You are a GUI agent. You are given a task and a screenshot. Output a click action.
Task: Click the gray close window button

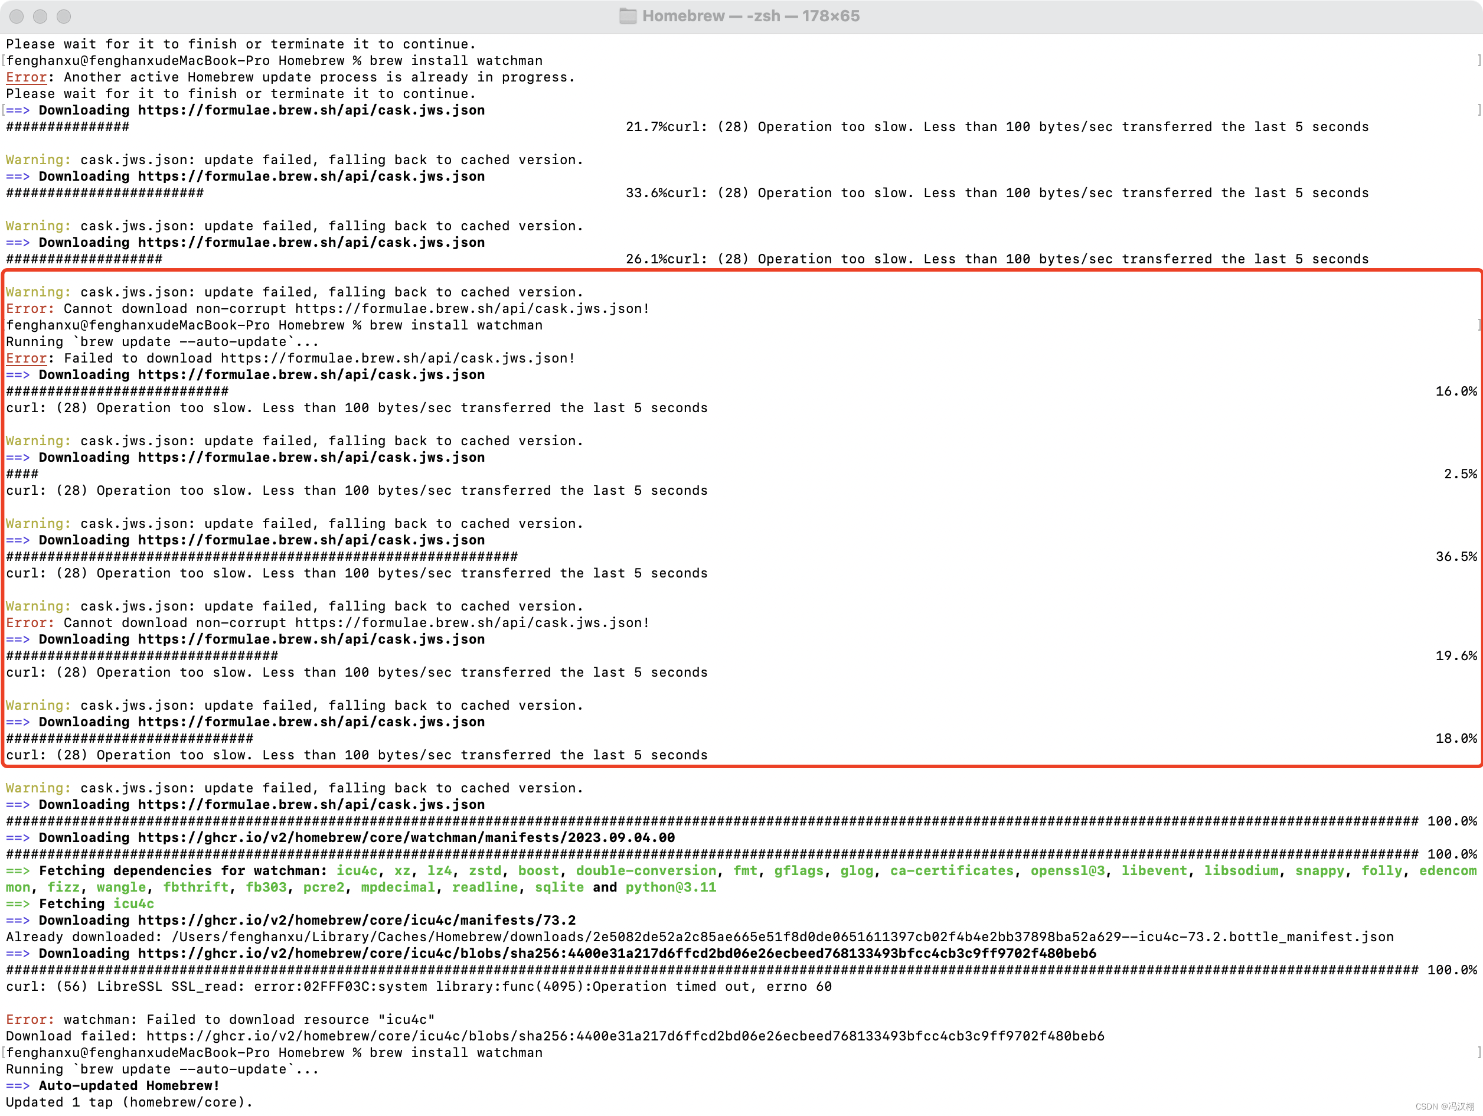(x=17, y=16)
